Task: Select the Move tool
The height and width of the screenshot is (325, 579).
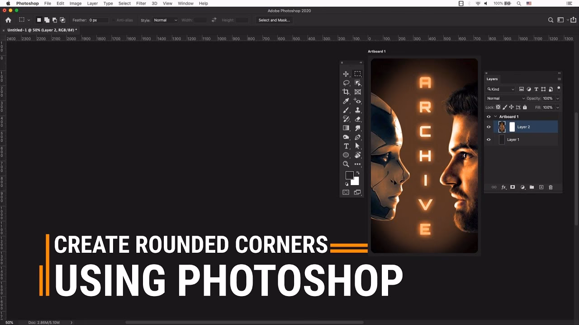Action: tap(346, 74)
